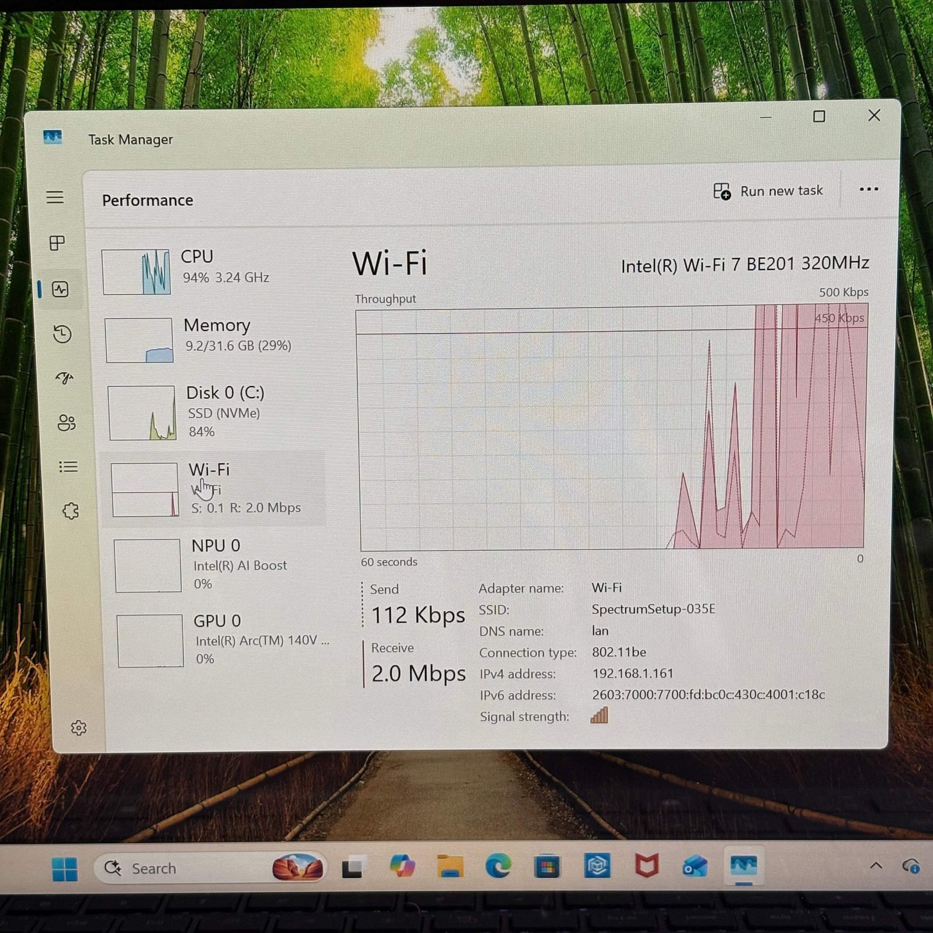Launch Microsoft Edge from the taskbar
This screenshot has width=933, height=933.
[x=498, y=866]
